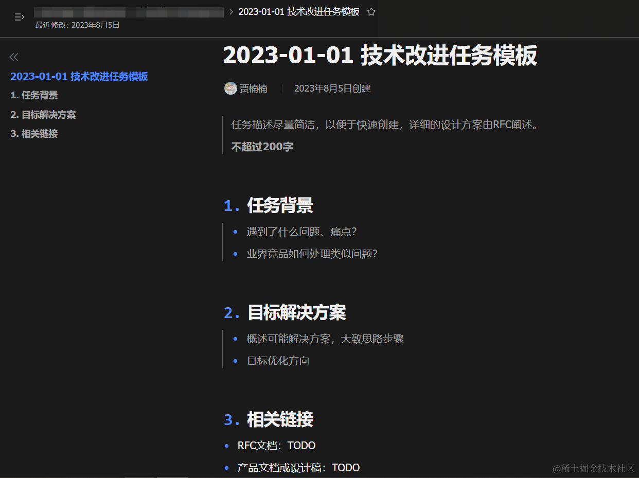Click the 相关链接 section heading
This screenshot has height=478, width=639.
tap(280, 420)
